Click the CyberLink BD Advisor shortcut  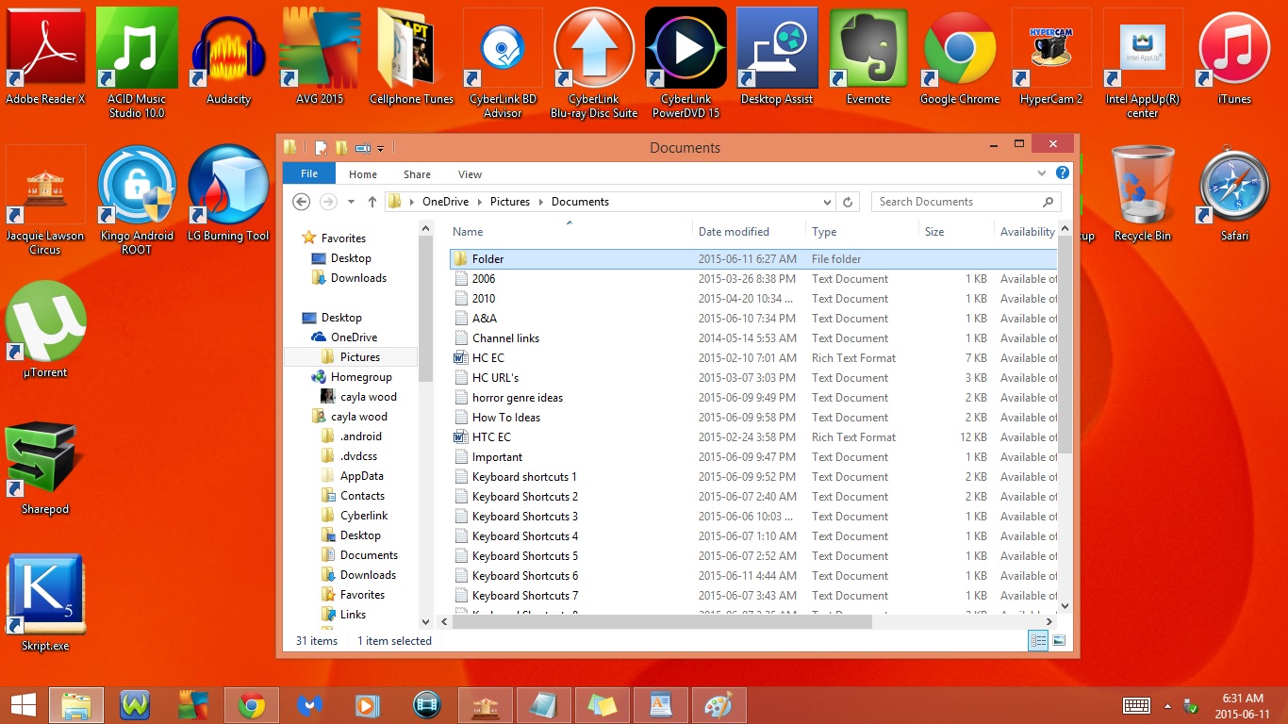click(503, 63)
